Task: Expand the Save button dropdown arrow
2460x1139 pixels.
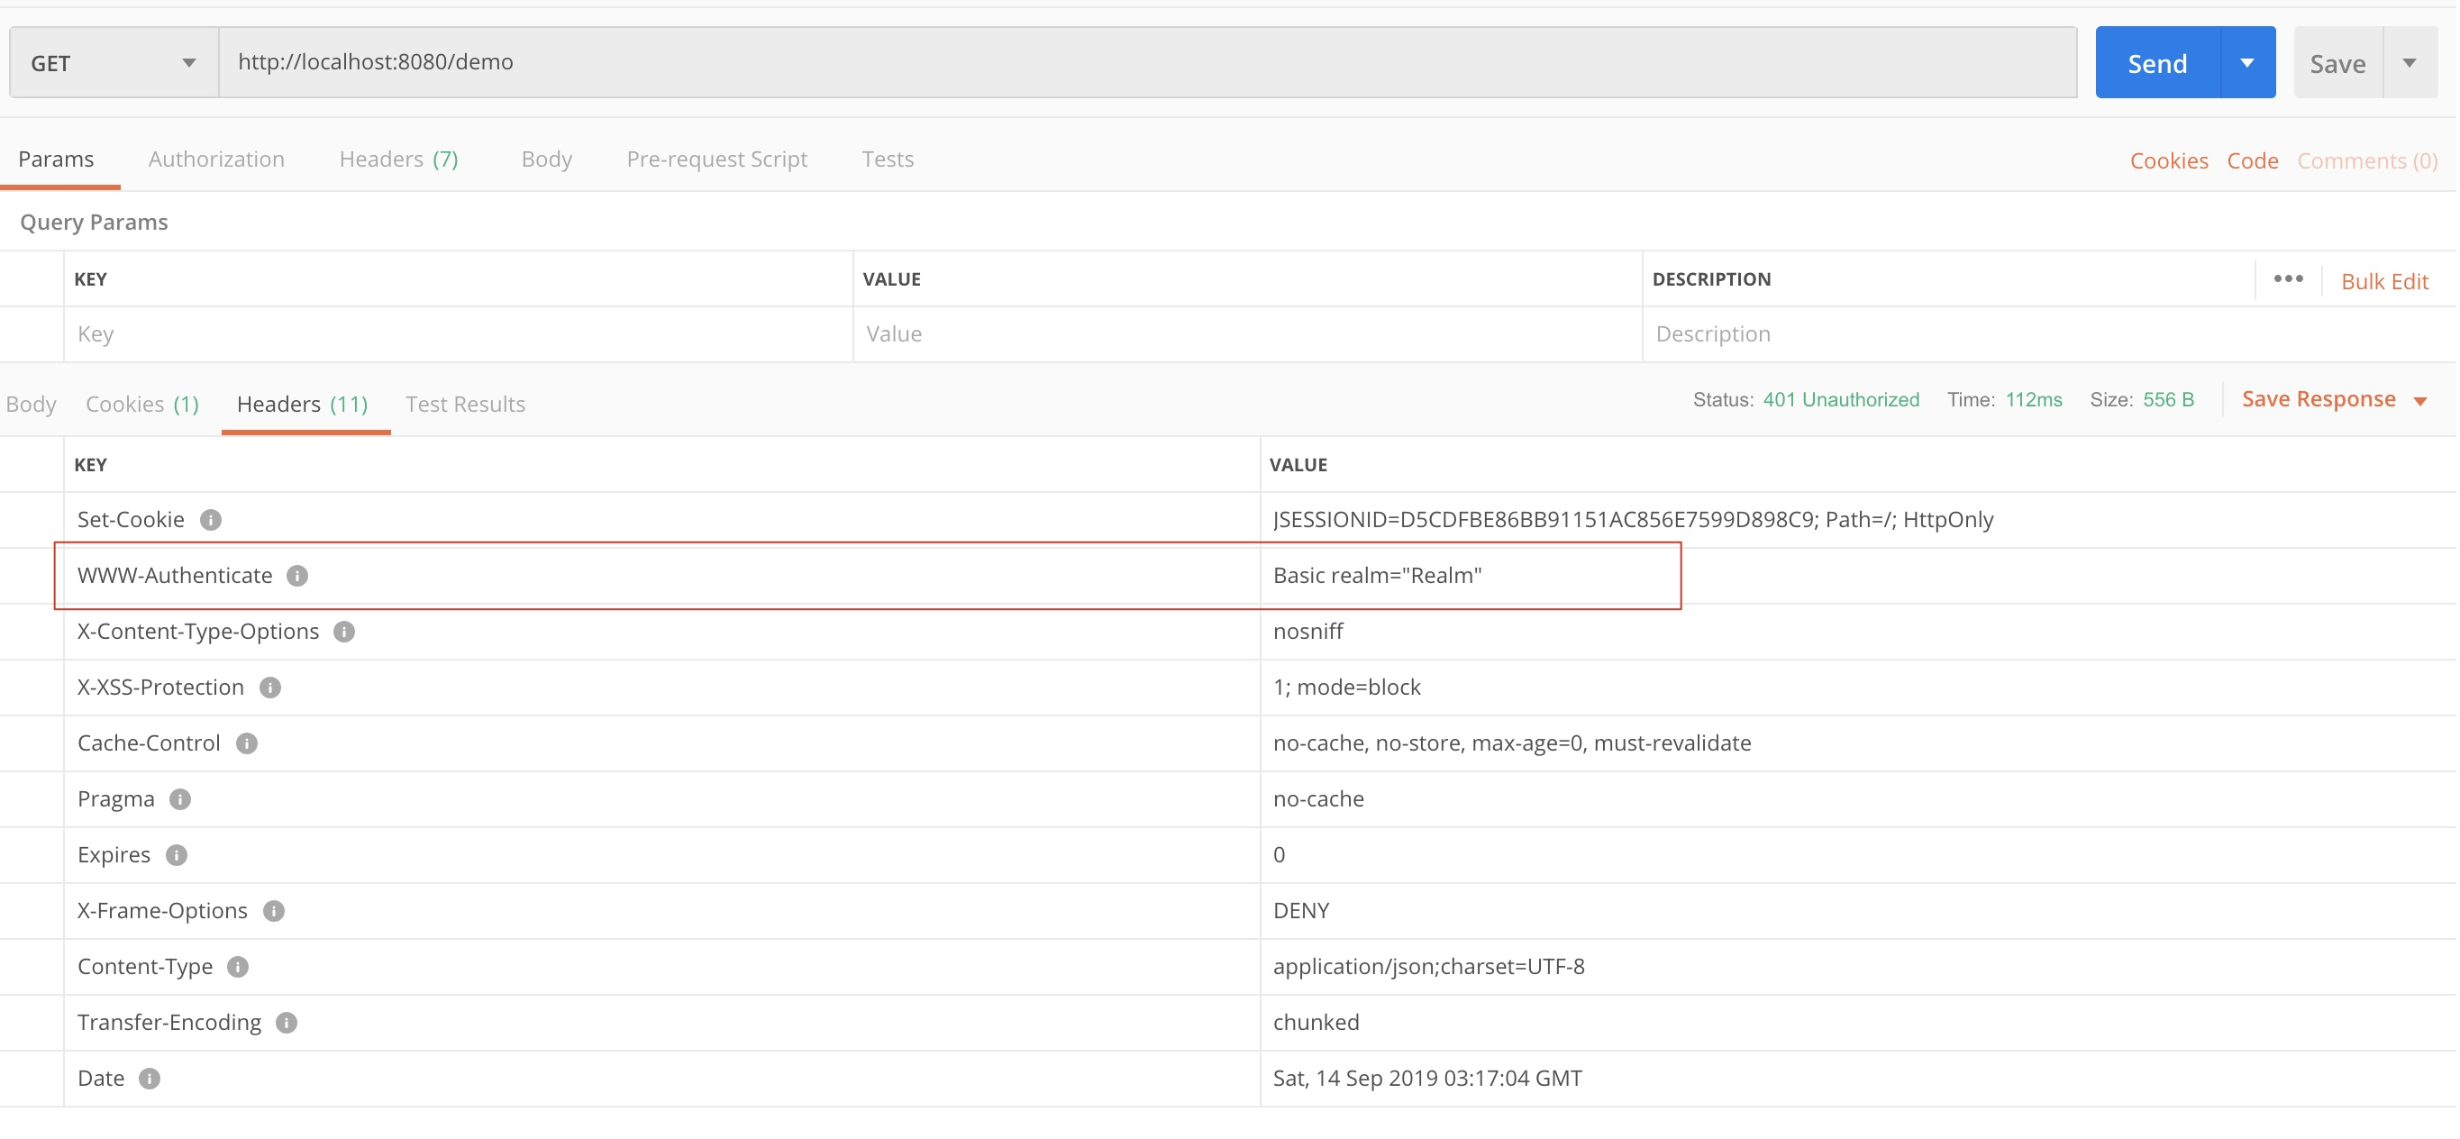Action: [x=2409, y=63]
